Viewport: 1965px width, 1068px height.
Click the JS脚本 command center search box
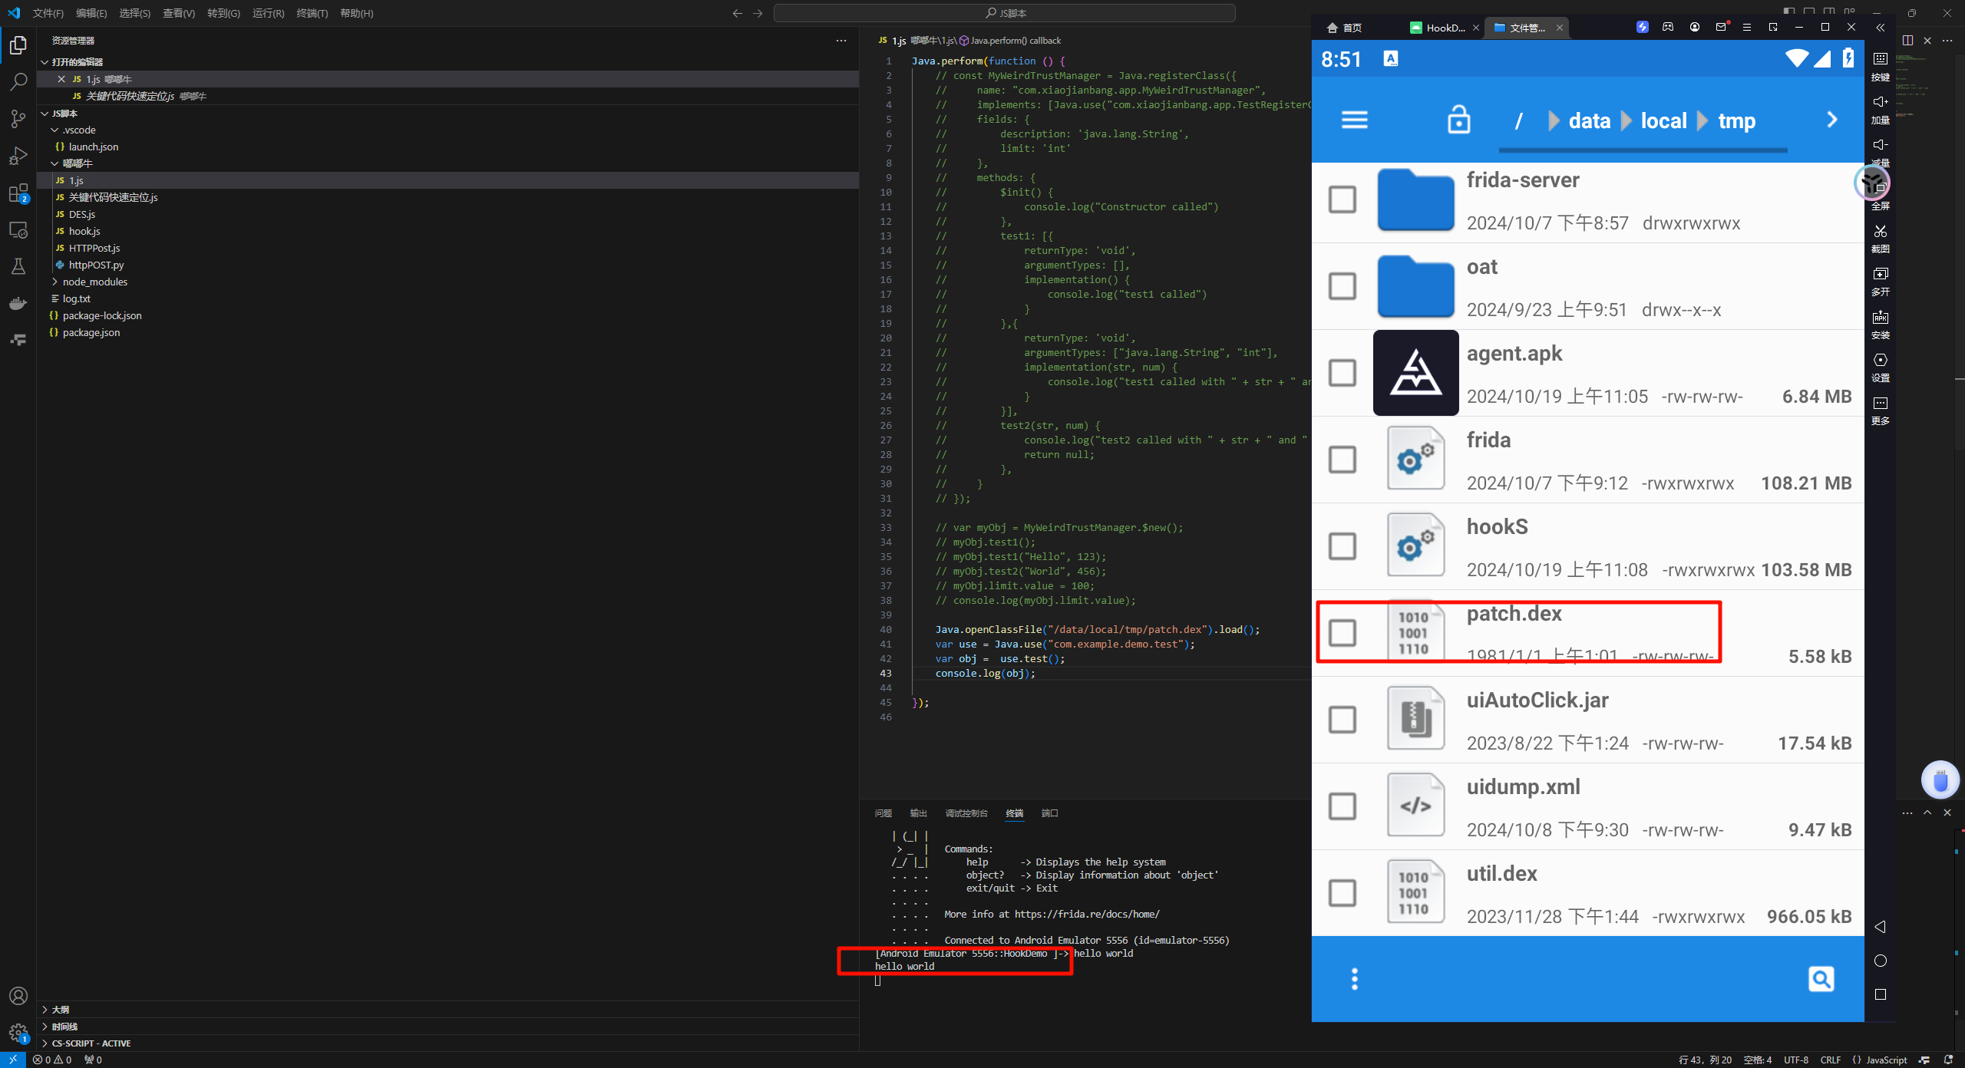click(x=1004, y=13)
